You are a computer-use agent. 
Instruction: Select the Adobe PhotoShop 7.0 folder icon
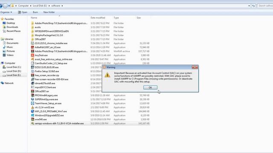(32, 23)
